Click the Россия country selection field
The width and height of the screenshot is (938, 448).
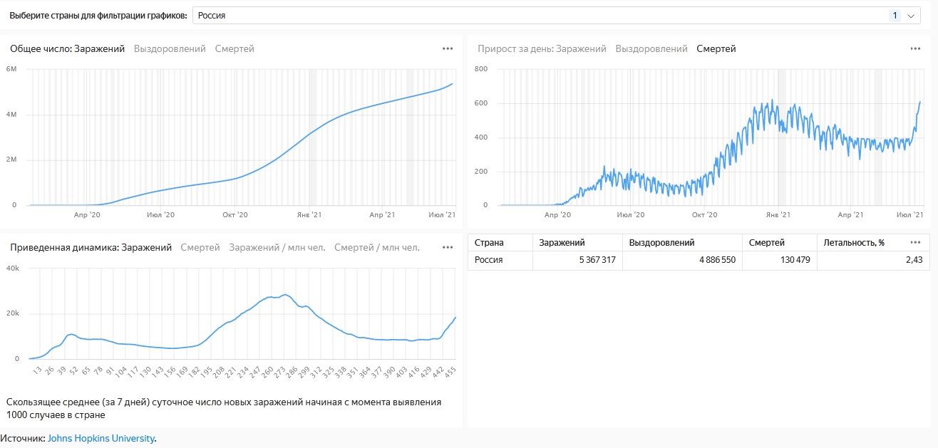[499, 16]
